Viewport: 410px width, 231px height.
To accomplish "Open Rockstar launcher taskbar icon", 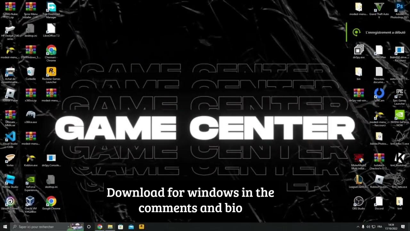I will pos(142,227).
